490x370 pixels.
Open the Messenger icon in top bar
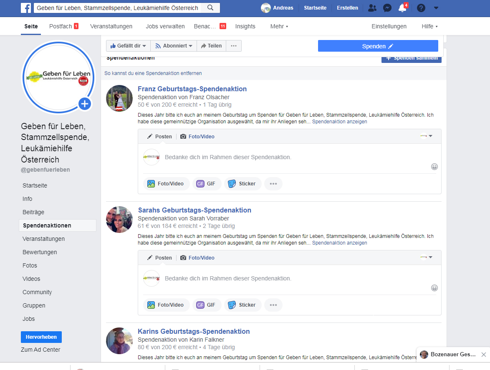click(x=387, y=8)
